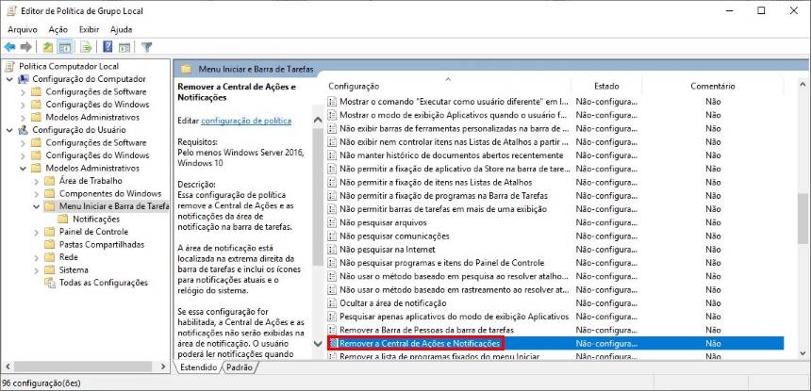Click the policy list scrollbar down arrow
Image resolution: width=811 pixels, height=391 pixels.
[x=803, y=353]
